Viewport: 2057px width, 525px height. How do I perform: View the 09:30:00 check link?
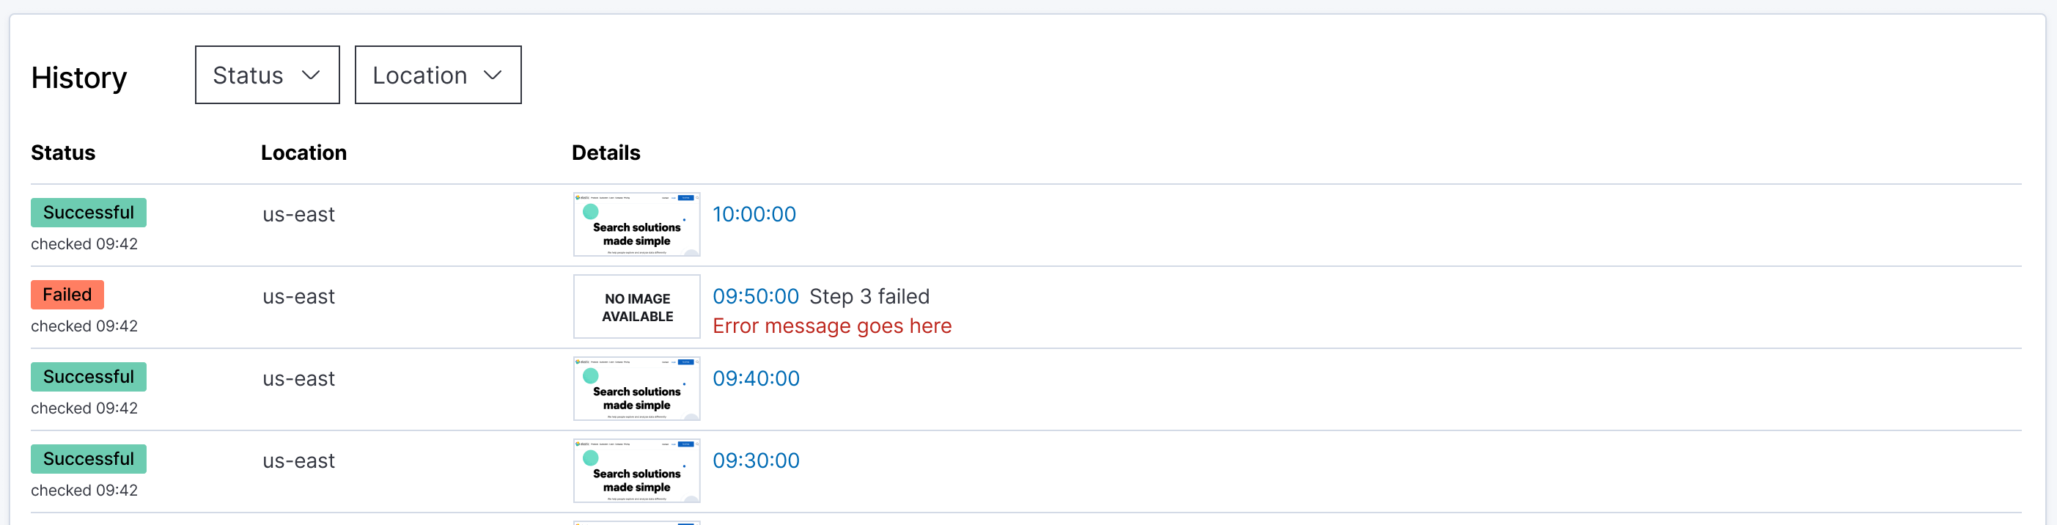tap(757, 460)
